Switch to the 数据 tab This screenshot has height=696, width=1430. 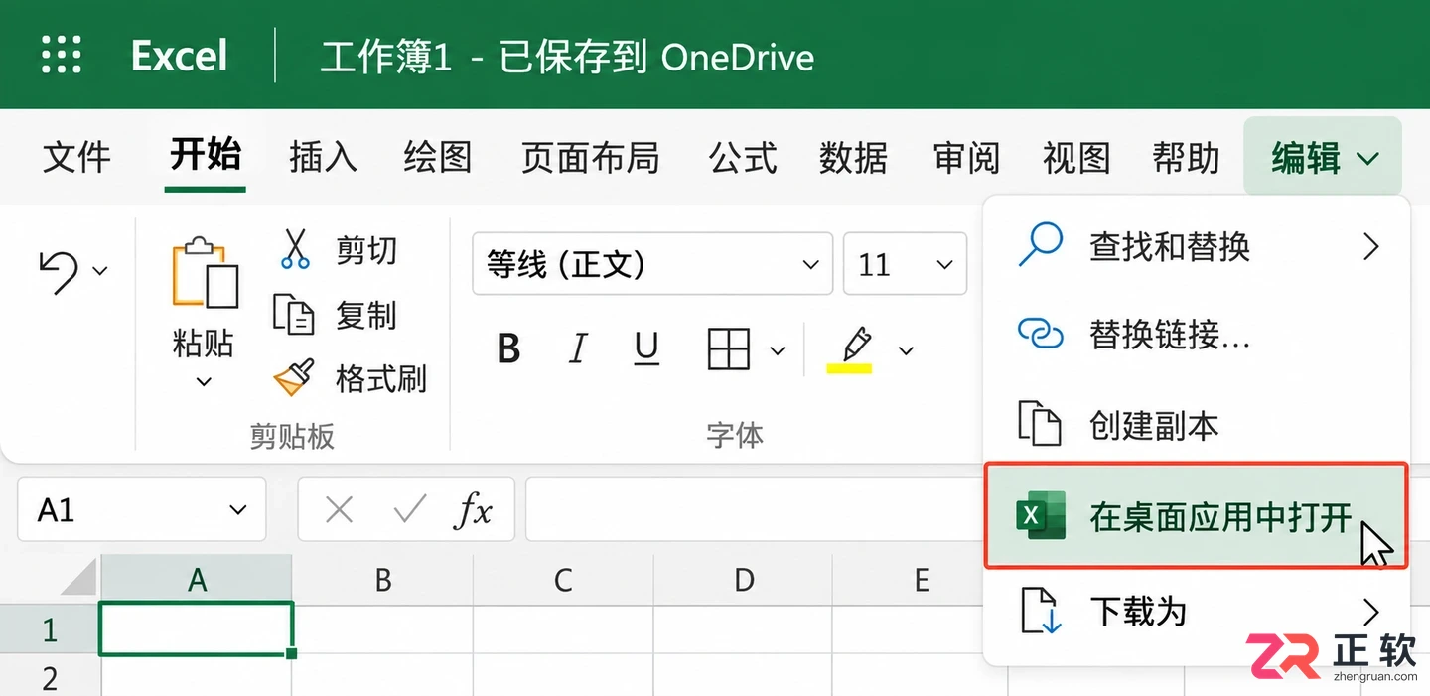[853, 157]
